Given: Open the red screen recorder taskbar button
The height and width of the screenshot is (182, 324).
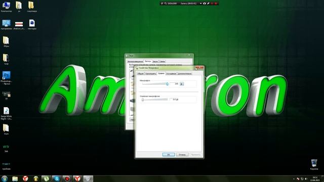Looking at the screenshot, I should tap(67, 178).
